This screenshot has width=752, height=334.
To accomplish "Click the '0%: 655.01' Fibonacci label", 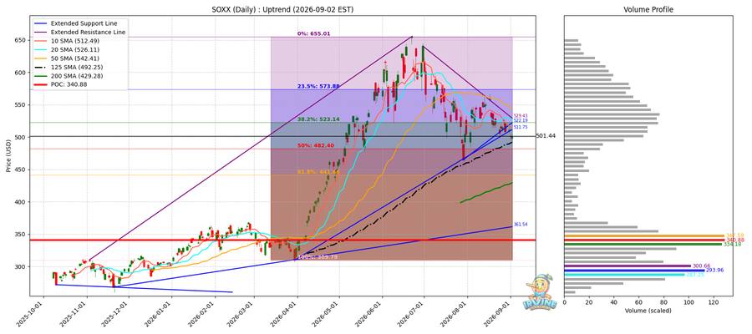I will [313, 34].
